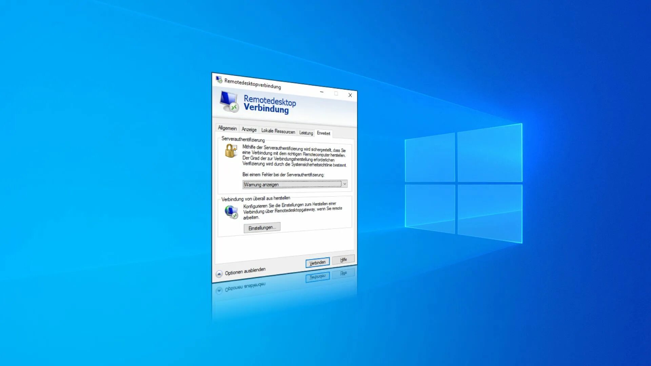Close the Remotedesktopverbindung dialog
651x366 pixels.
pyautogui.click(x=350, y=95)
